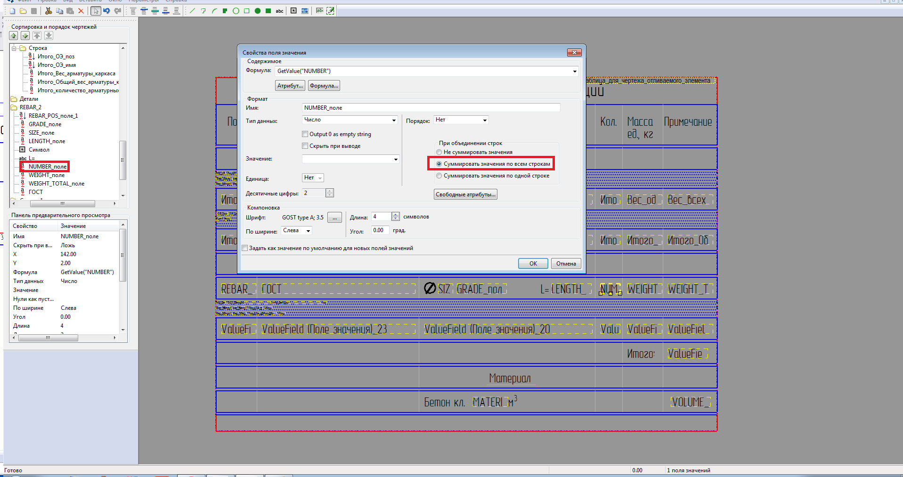Image resolution: width=903 pixels, height=477 pixels.
Task: Select the filled green rectangle tool
Action: (268, 11)
